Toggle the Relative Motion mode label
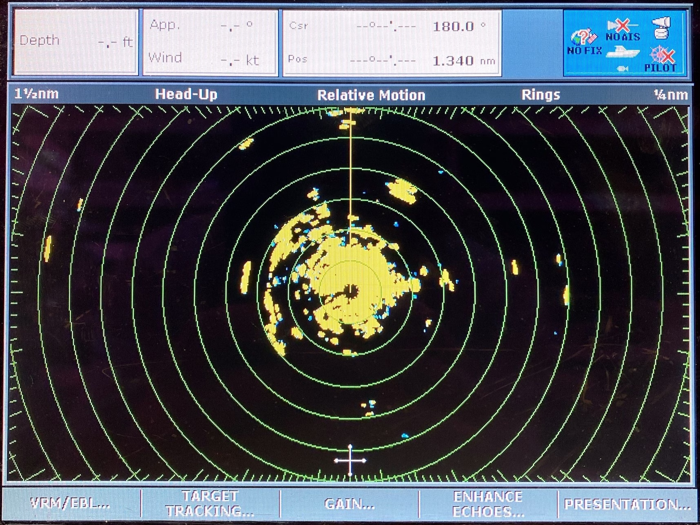The width and height of the screenshot is (700, 525). [x=371, y=95]
